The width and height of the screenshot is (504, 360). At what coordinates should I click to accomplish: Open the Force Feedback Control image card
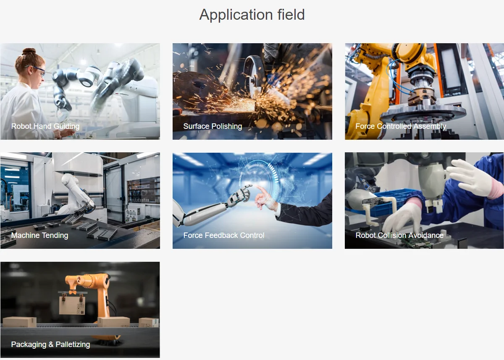pyautogui.click(x=252, y=201)
